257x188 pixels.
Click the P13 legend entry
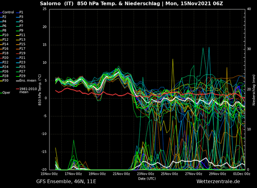coord(20,39)
